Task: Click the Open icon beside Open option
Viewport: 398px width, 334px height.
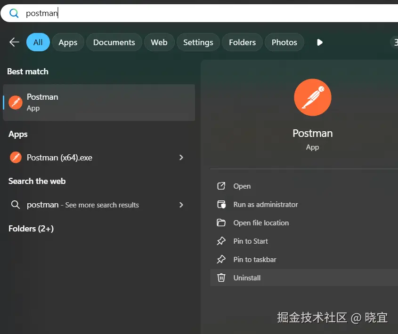Action: 221,186
